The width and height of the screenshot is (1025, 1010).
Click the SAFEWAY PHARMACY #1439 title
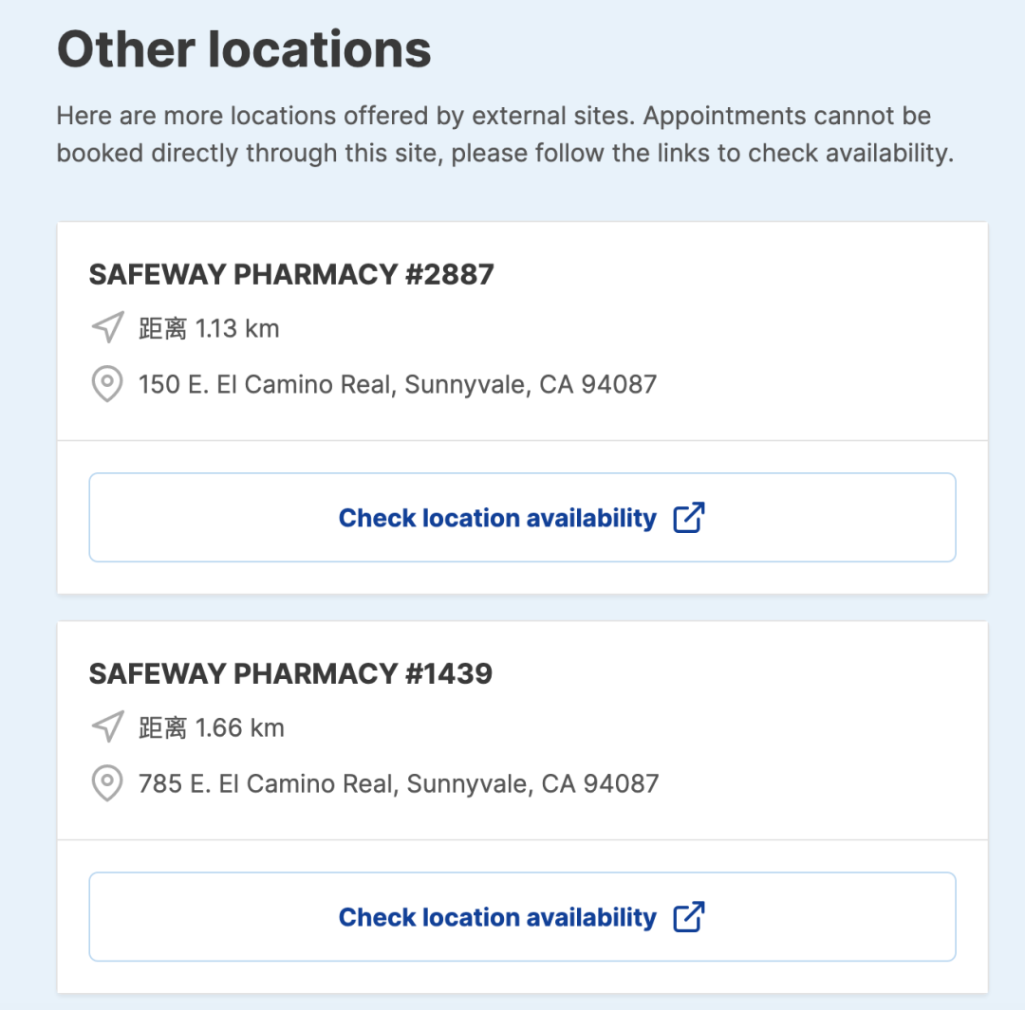coord(290,673)
